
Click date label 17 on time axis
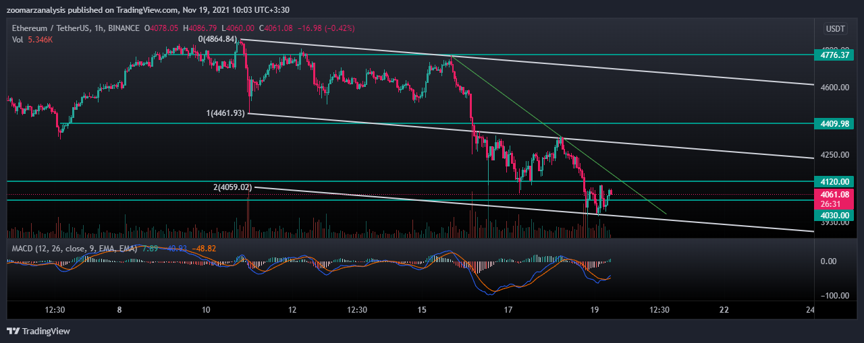click(508, 310)
